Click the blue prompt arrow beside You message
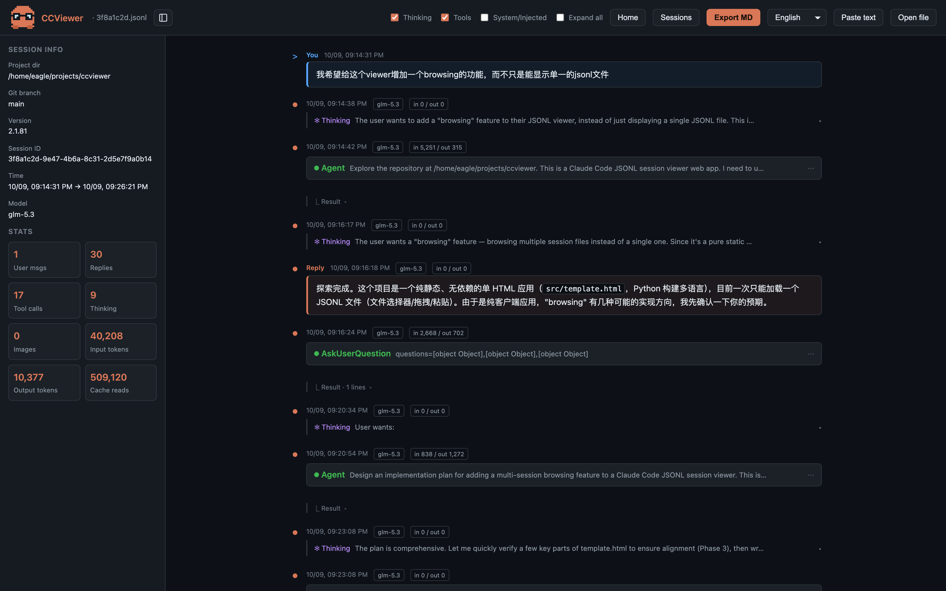 coord(295,57)
